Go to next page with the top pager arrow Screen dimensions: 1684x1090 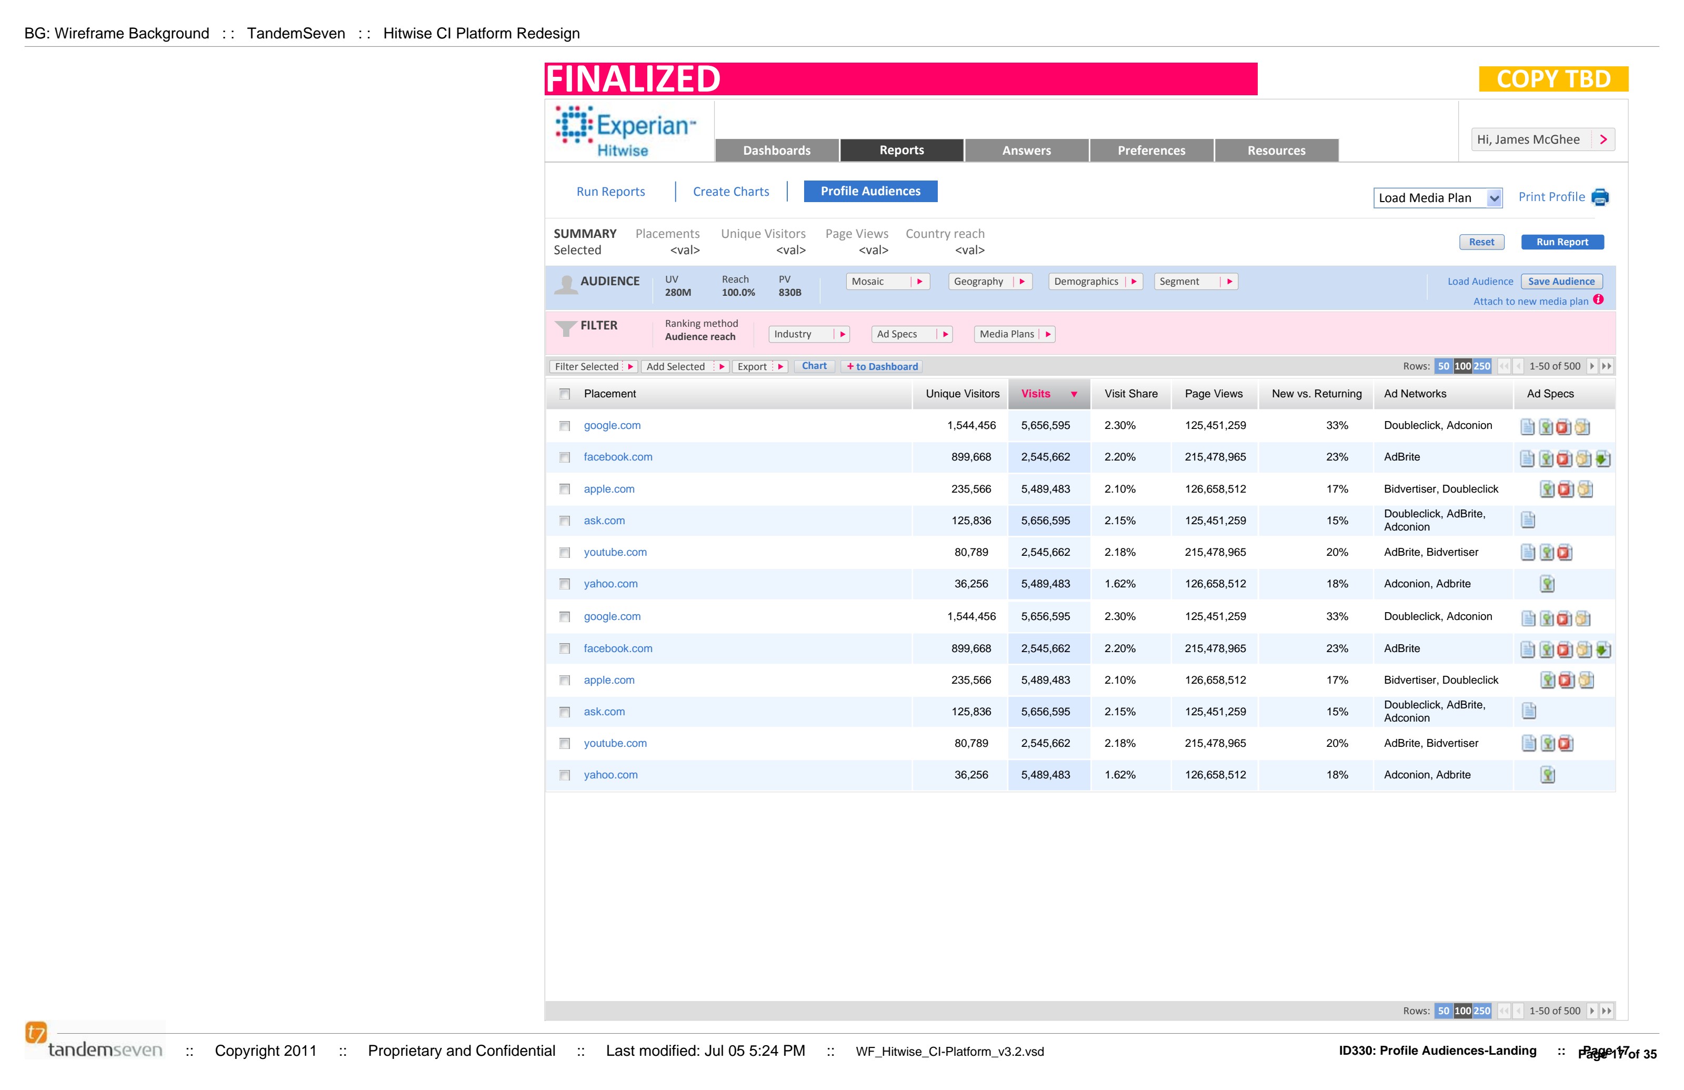tap(1592, 367)
